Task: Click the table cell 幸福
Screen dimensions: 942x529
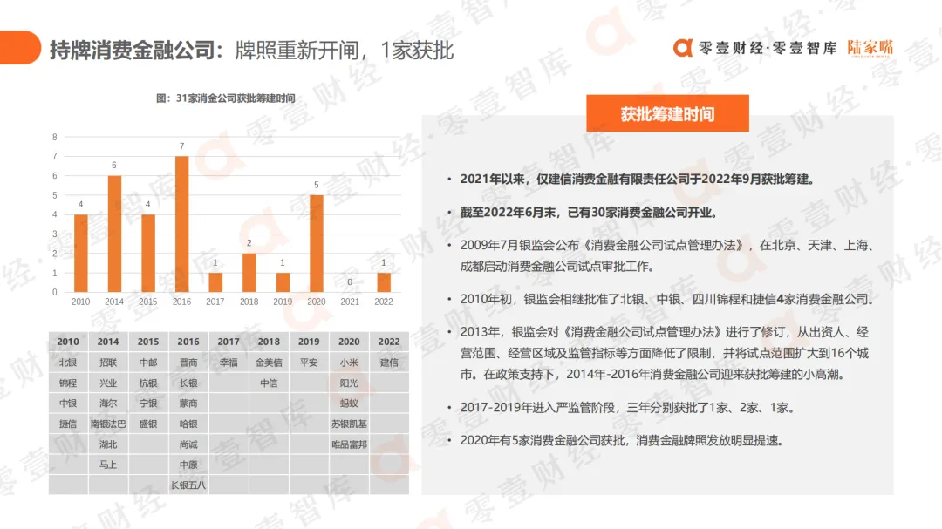Action: [229, 363]
